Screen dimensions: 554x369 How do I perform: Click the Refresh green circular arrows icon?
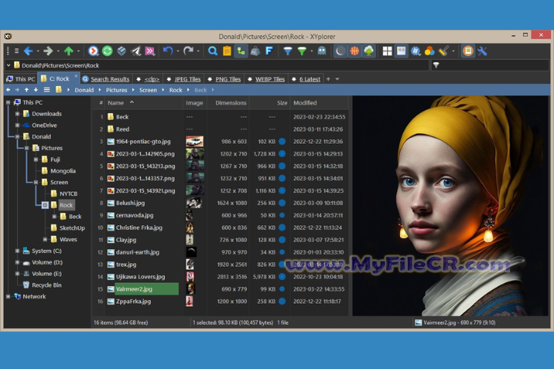[x=108, y=52]
